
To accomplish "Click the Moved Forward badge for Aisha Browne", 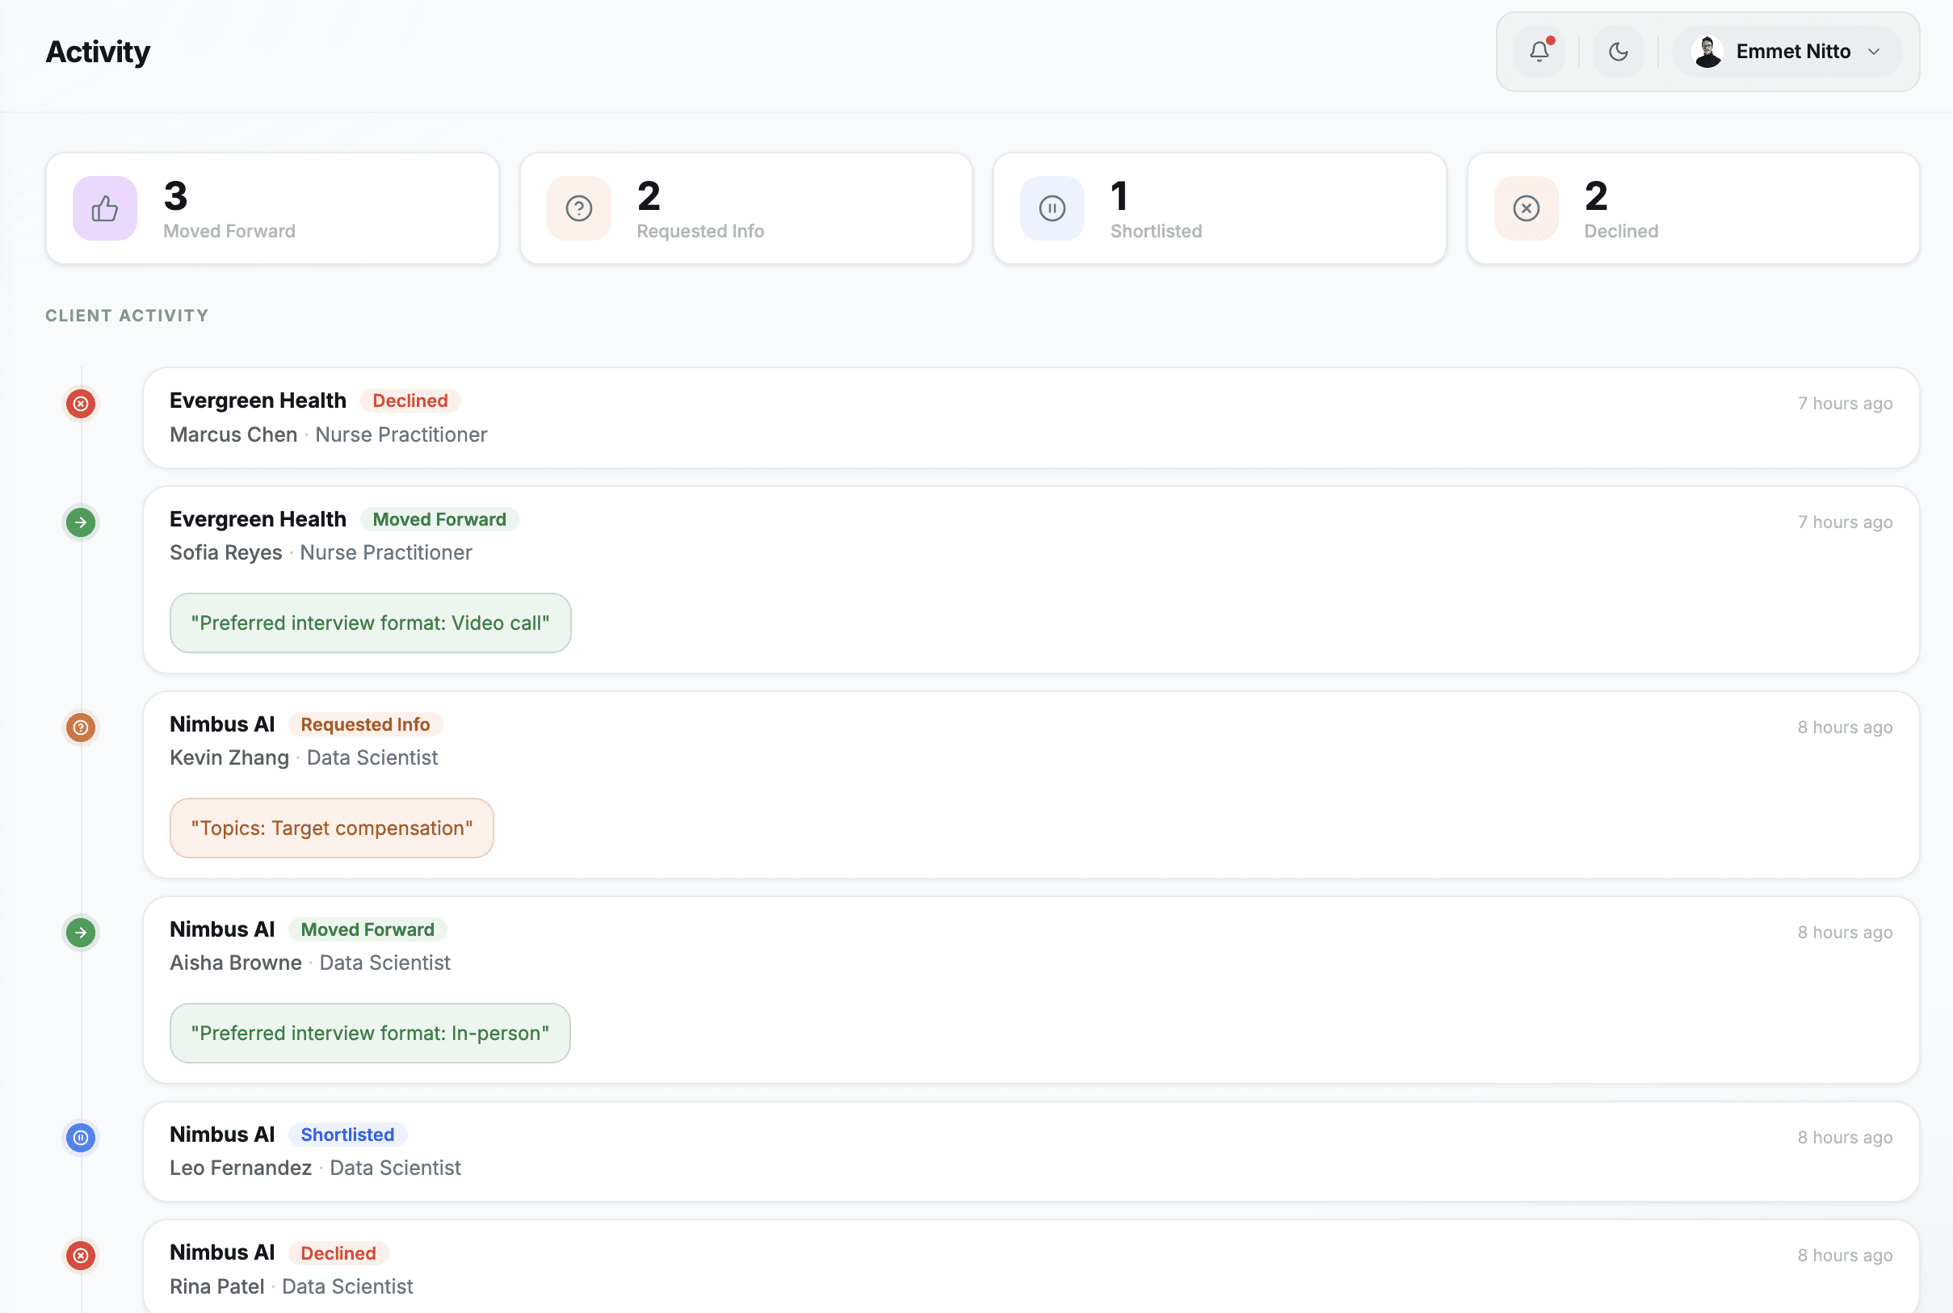I will (367, 929).
